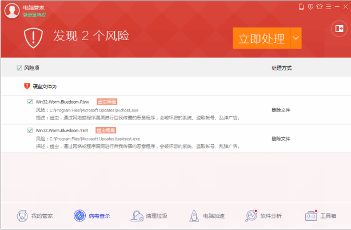Open the 工具箱 toolbox icon

(321, 216)
